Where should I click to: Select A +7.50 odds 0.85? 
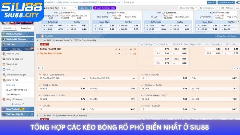(104, 29)
